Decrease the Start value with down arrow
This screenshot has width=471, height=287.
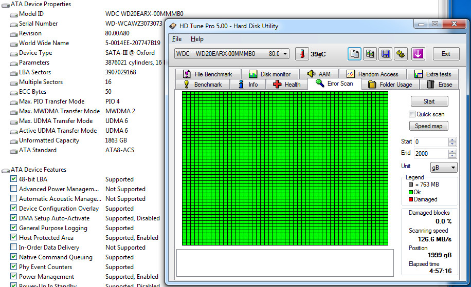click(452, 143)
